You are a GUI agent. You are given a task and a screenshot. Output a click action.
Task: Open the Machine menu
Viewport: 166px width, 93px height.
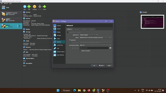coord(6,3)
